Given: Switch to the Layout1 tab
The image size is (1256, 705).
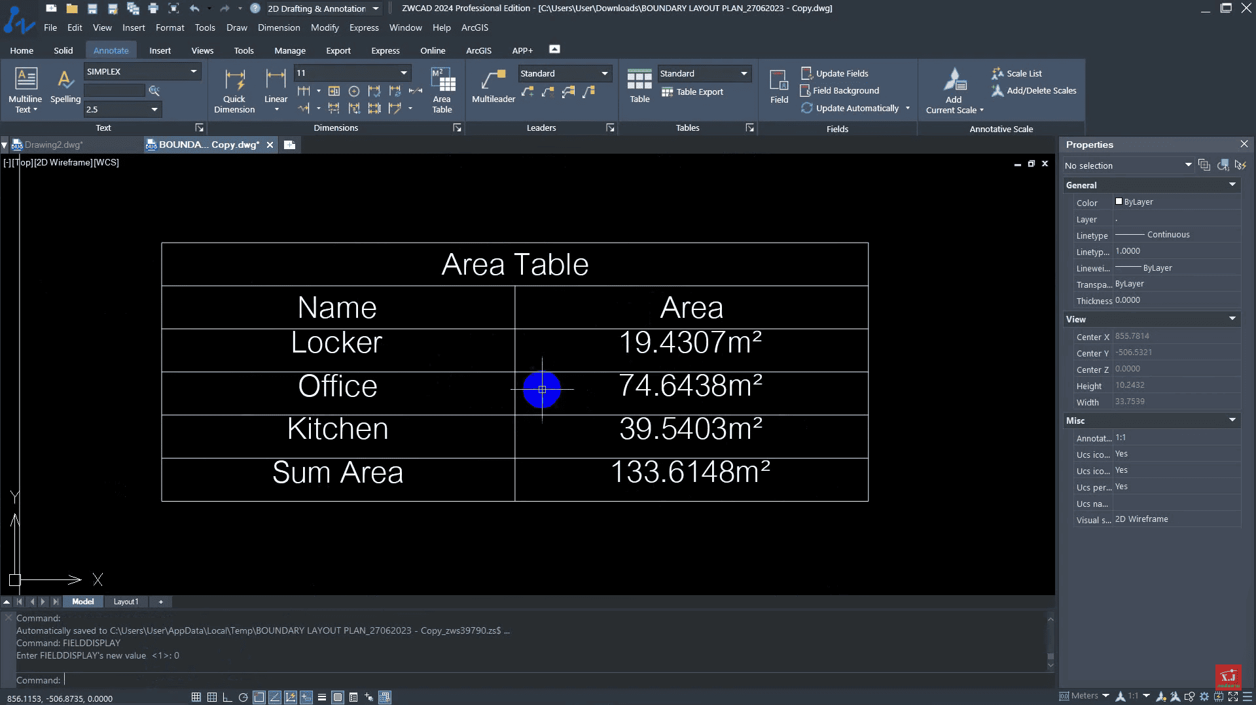Looking at the screenshot, I should click(x=126, y=602).
